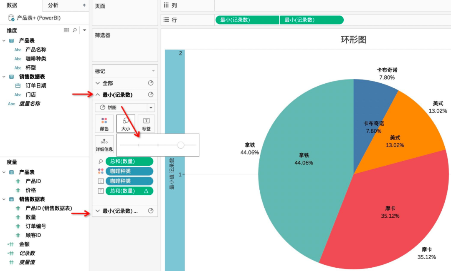Open the 颜色 (Color) marks button
This screenshot has height=271, width=451.
(104, 124)
